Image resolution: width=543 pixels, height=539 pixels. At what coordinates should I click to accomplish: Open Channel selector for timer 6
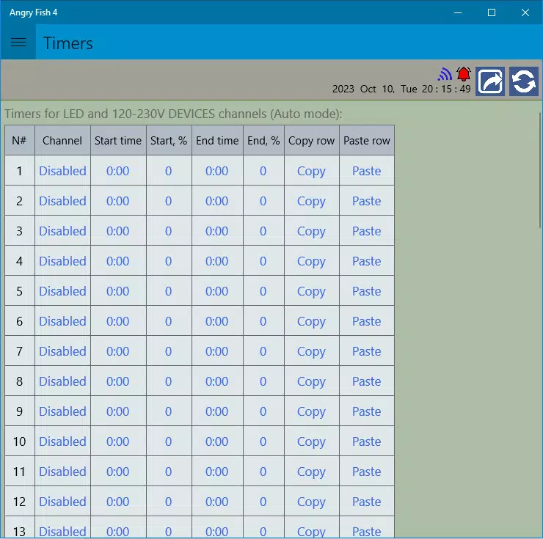tap(62, 321)
